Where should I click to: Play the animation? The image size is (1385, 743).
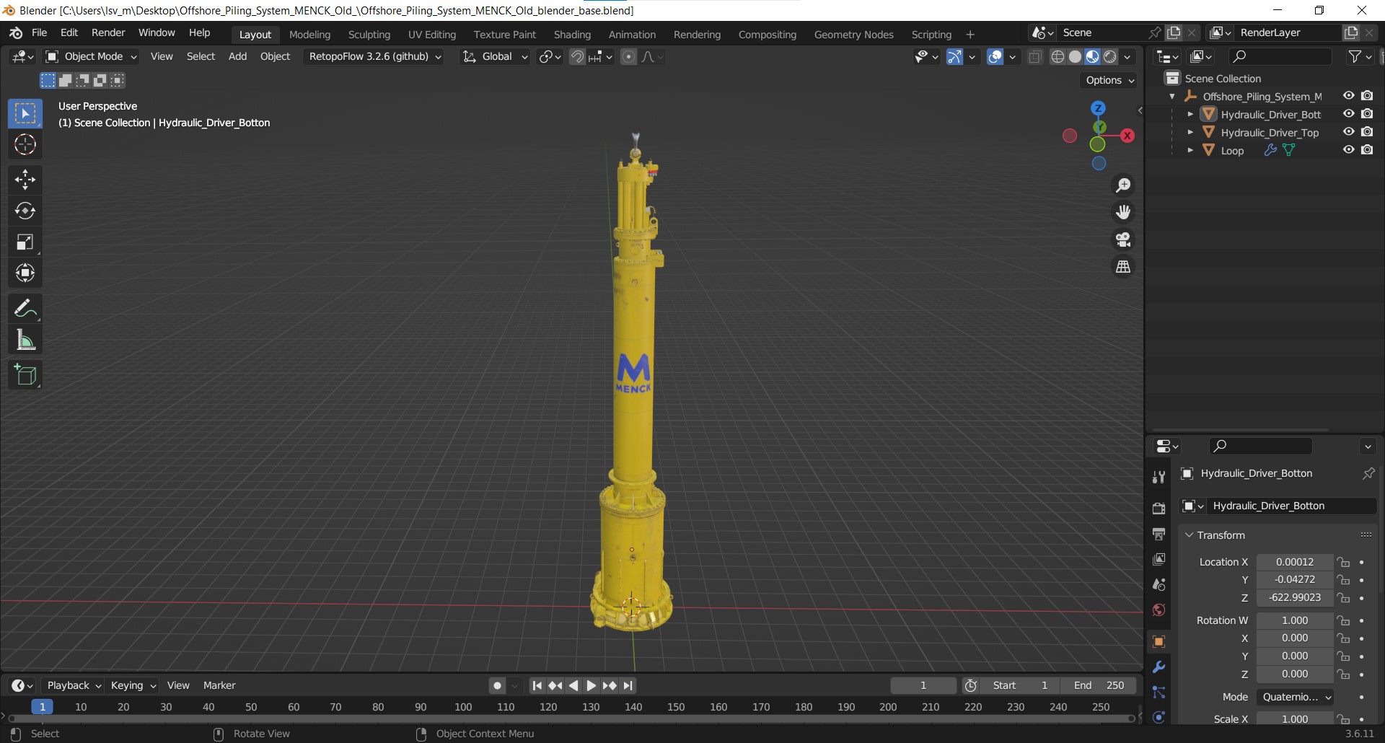tap(591, 685)
